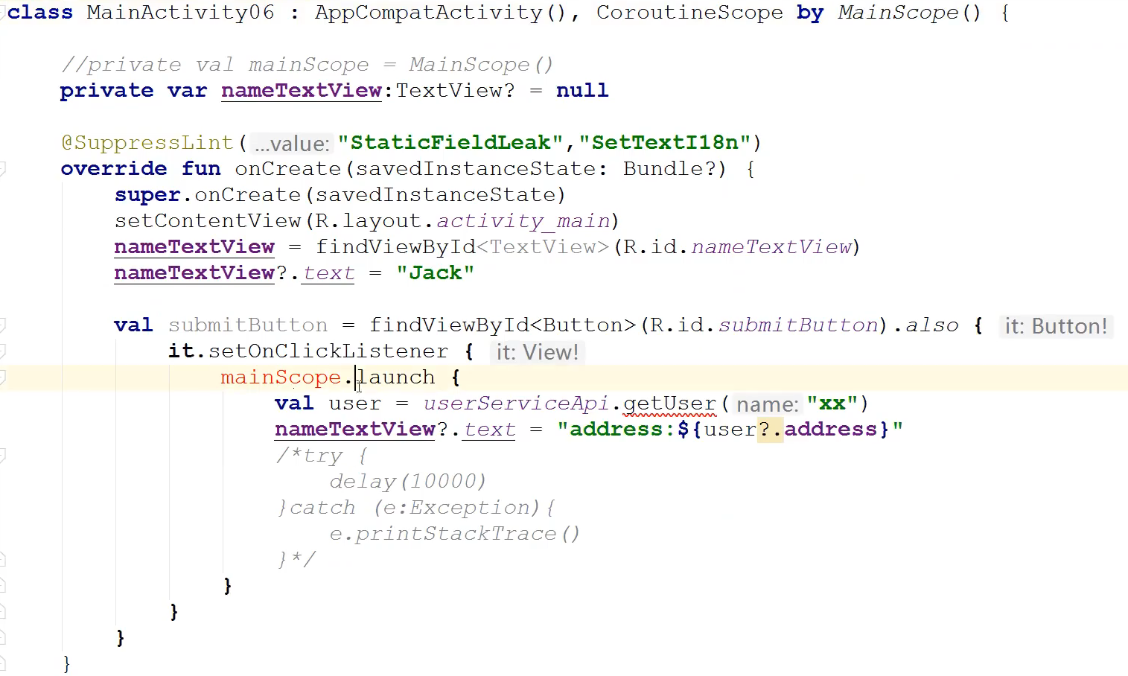
Task: Click the highlighted '?.' safe-call operator before address
Action: (770, 430)
